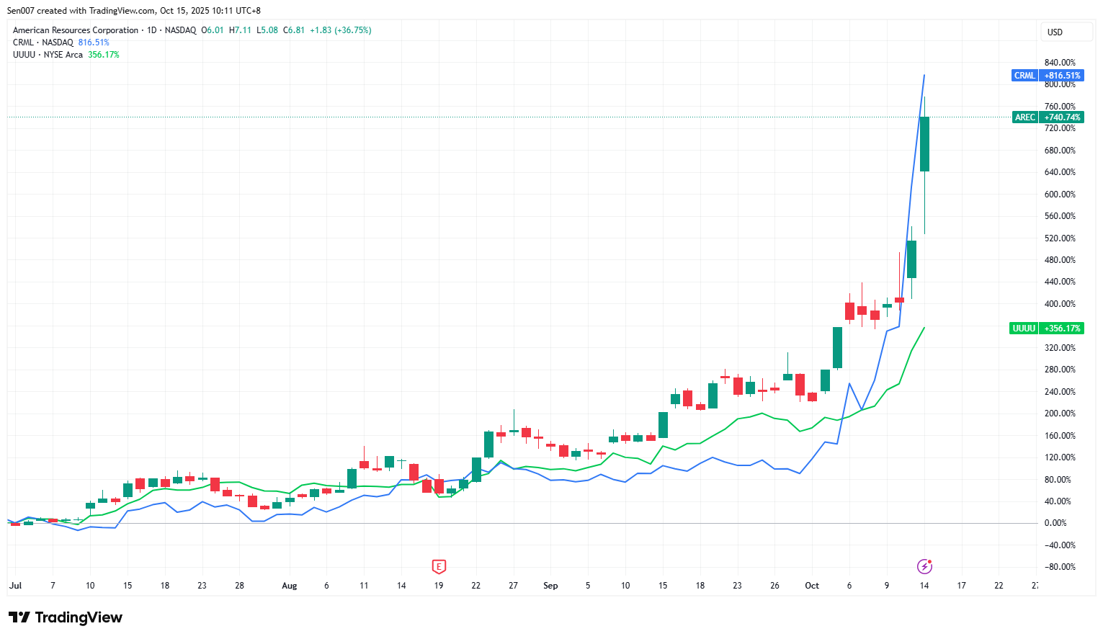Click the 'Oct' label on the time axis
The height and width of the screenshot is (639, 1103).
tap(812, 586)
